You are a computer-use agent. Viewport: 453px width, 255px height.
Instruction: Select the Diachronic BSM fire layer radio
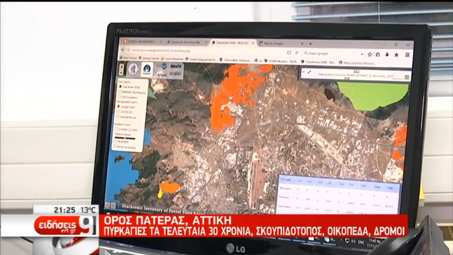(120, 87)
